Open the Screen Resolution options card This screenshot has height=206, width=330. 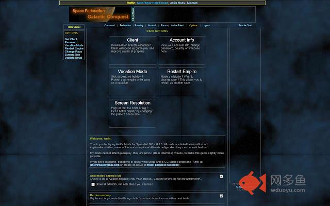(x=133, y=113)
